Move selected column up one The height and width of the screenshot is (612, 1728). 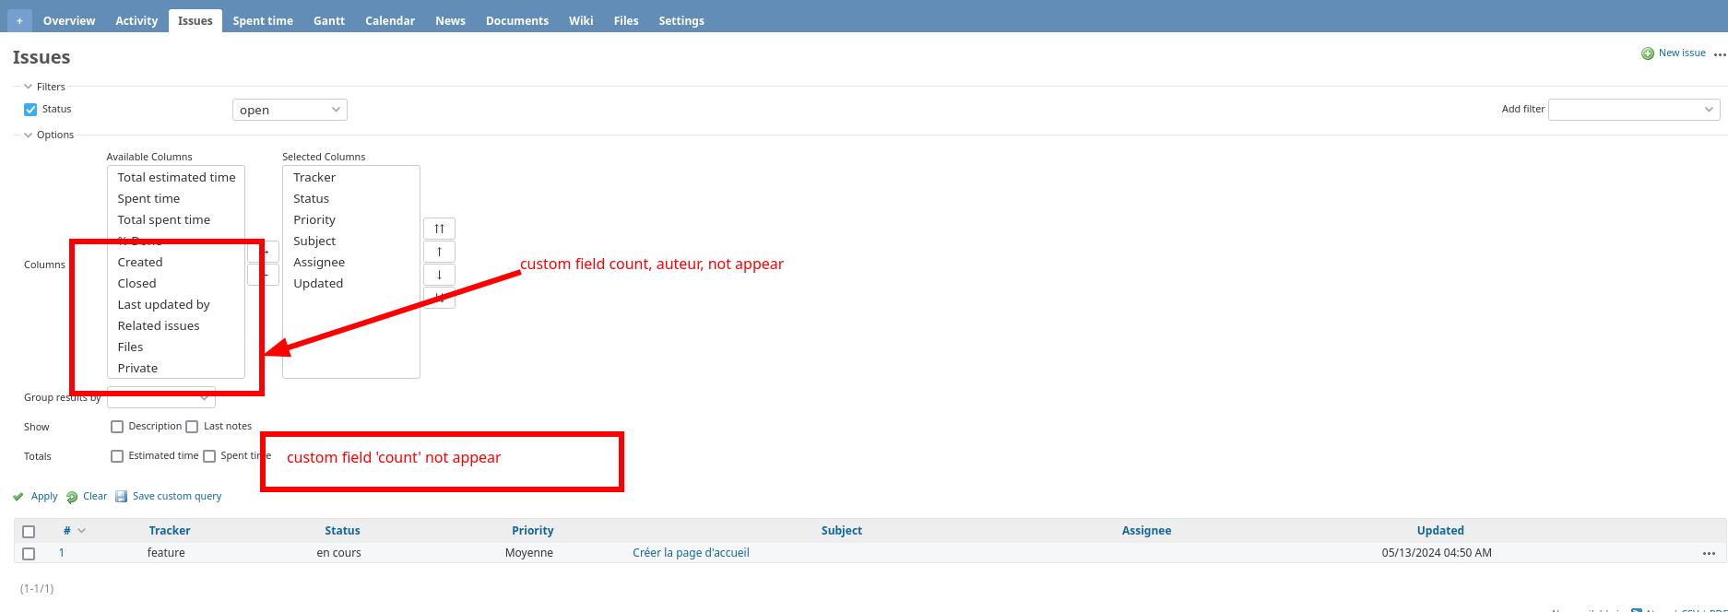pos(439,252)
